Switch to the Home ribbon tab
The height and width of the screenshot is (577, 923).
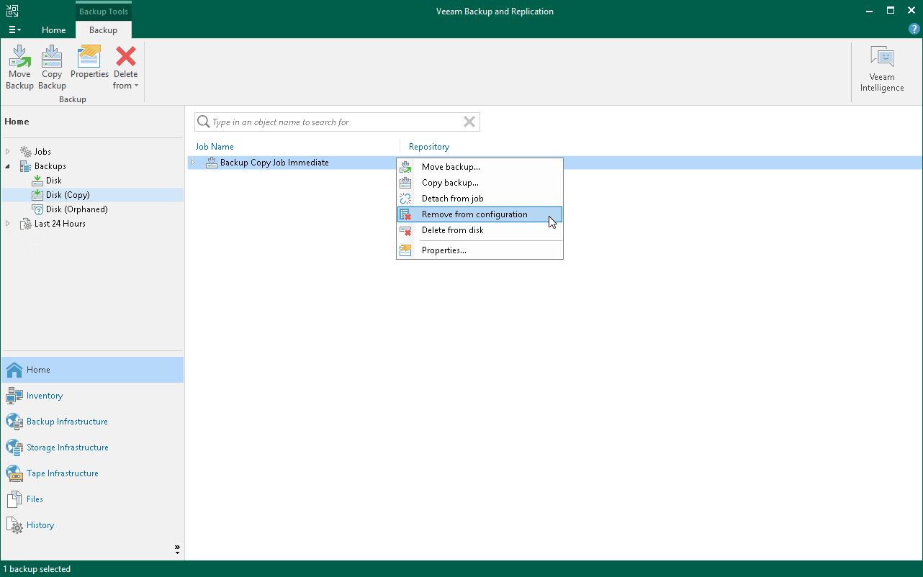(53, 30)
